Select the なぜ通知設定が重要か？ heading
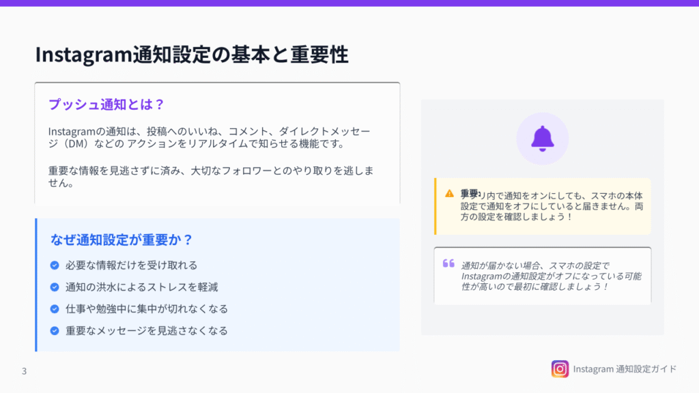This screenshot has height=393, width=699. 122,239
